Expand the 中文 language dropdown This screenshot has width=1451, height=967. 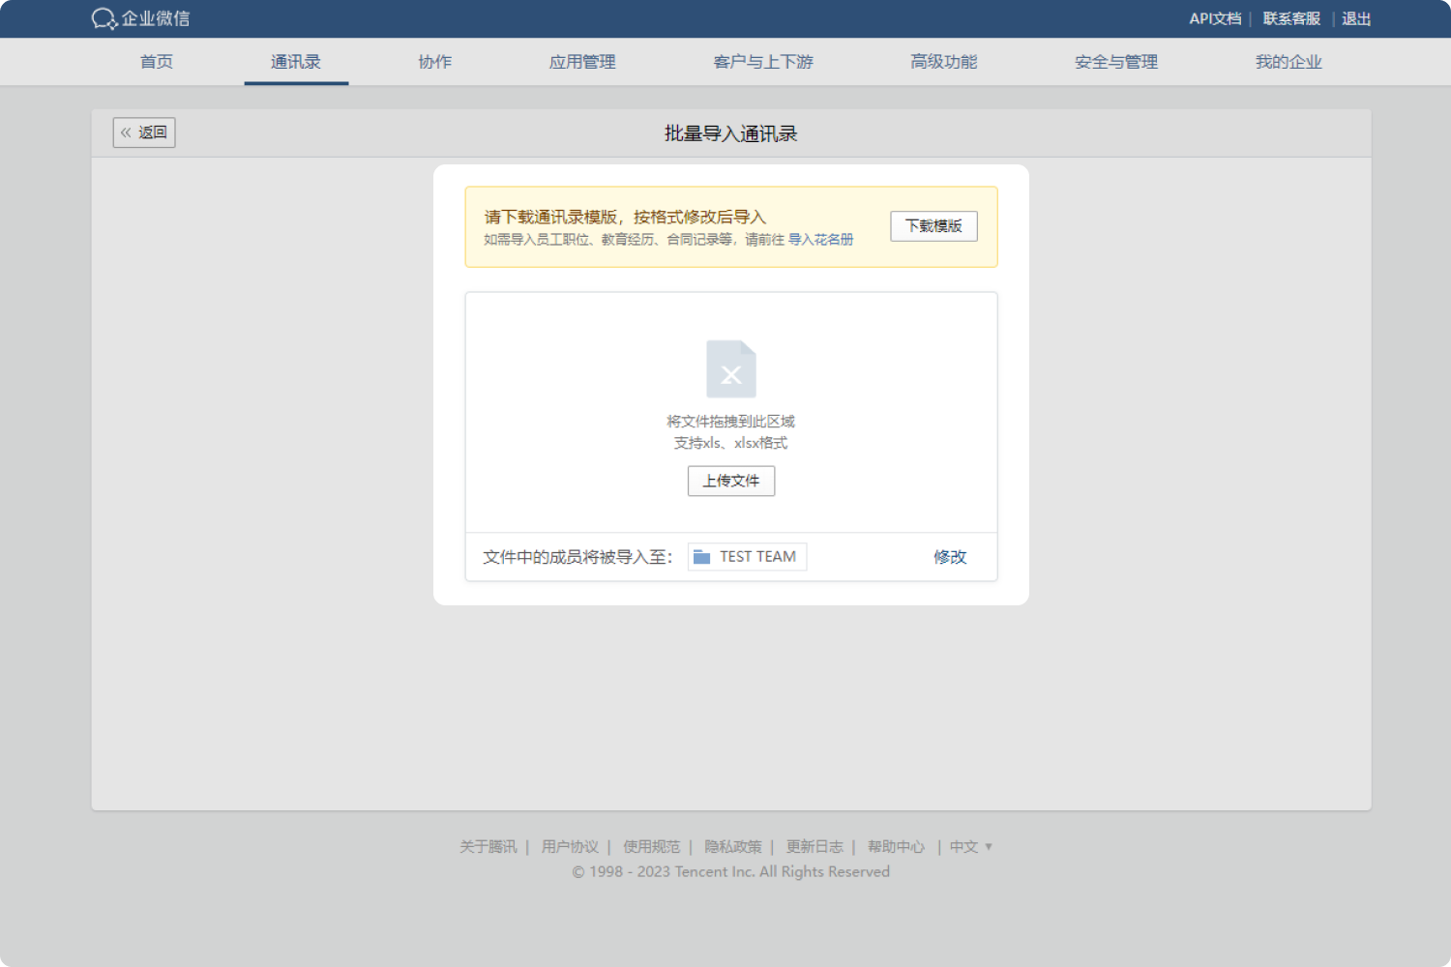click(970, 847)
